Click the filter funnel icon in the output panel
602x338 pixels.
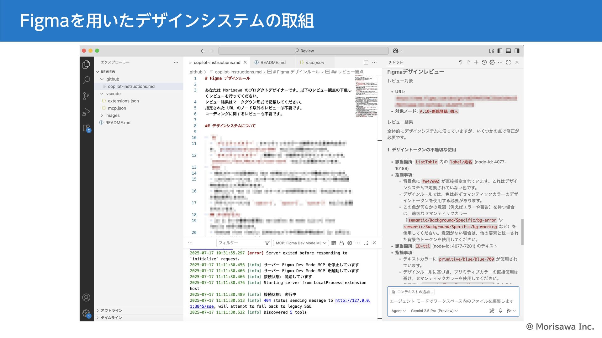267,243
